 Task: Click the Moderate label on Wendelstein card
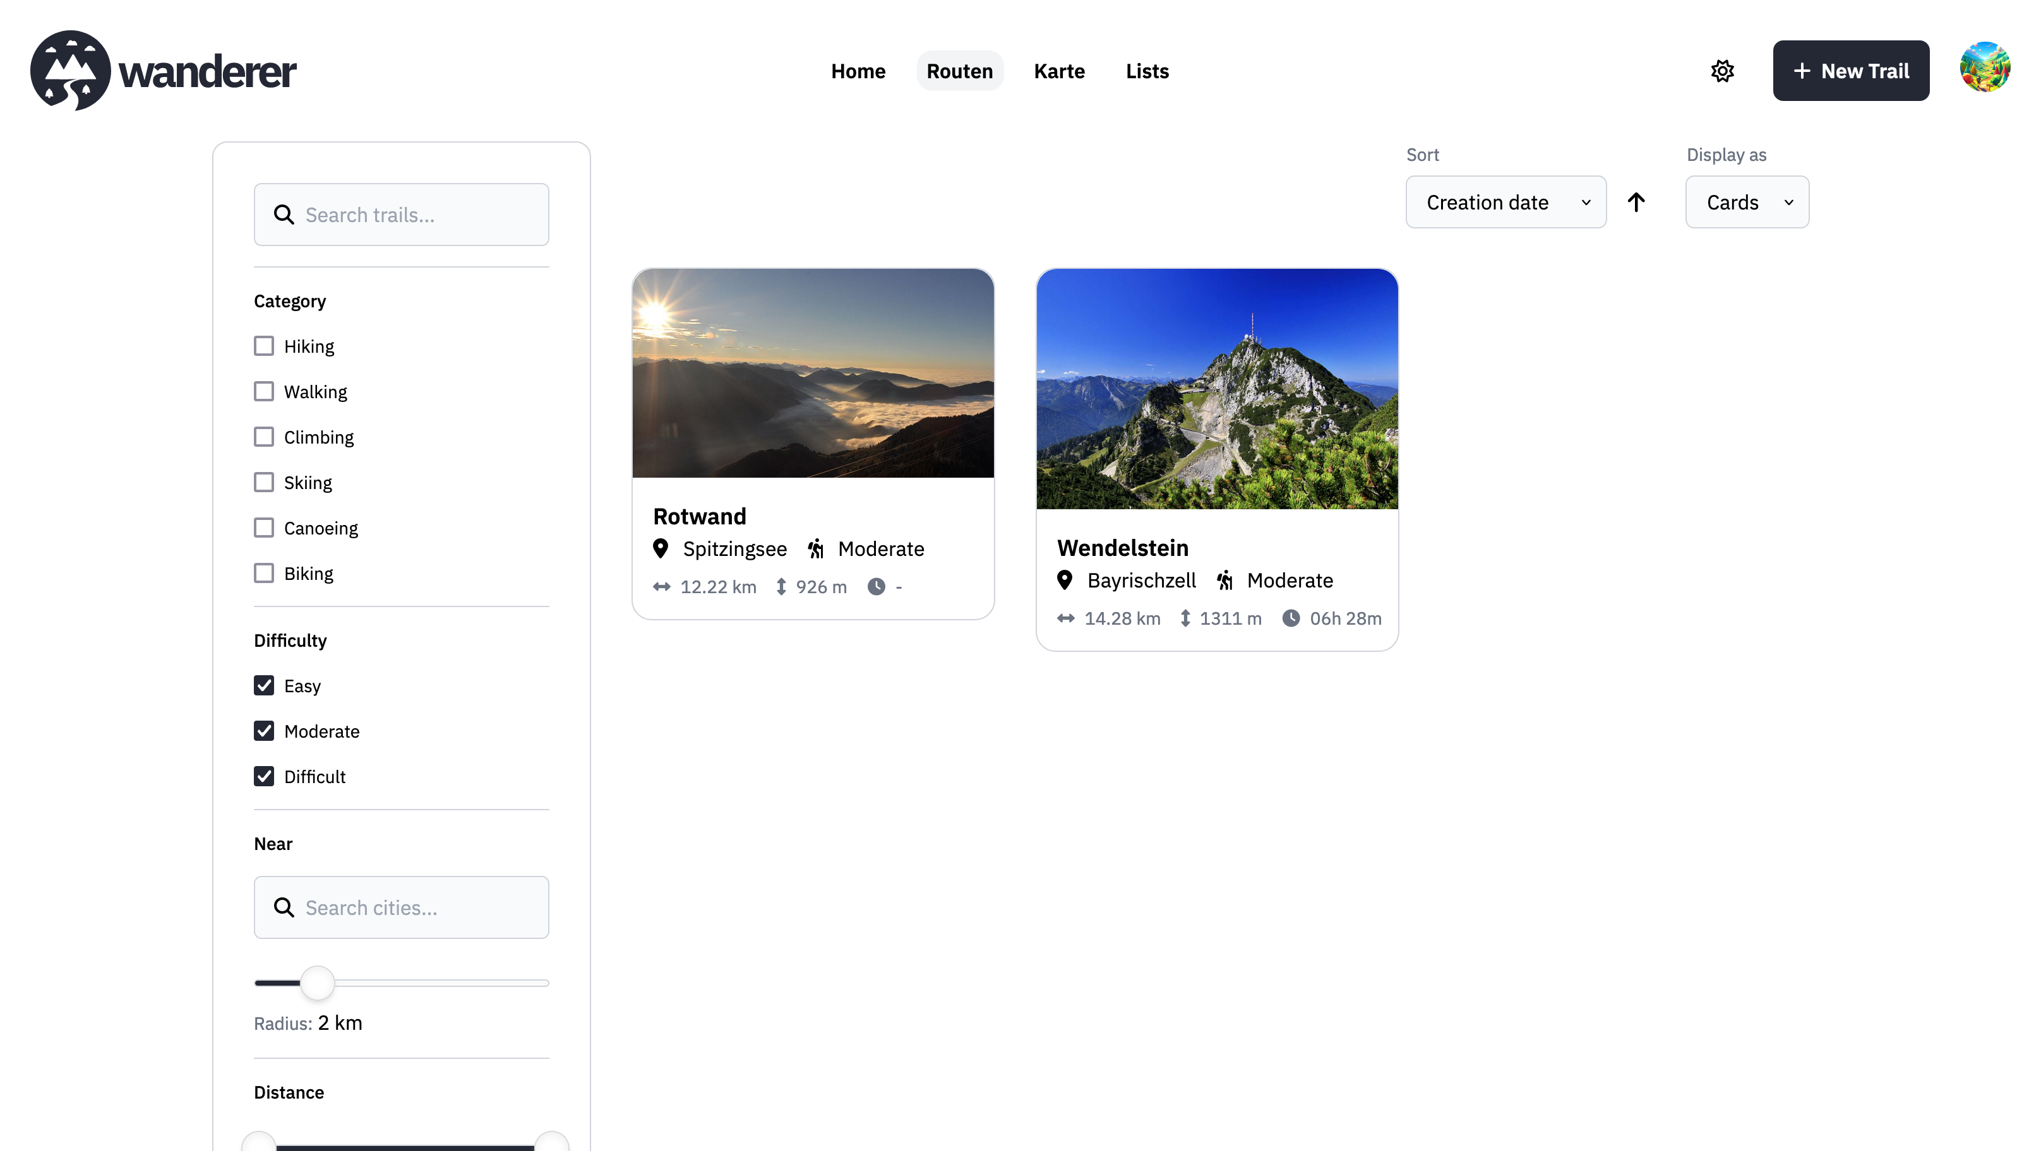[x=1290, y=581]
